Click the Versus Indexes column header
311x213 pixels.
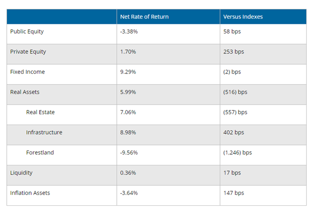[x=243, y=17]
